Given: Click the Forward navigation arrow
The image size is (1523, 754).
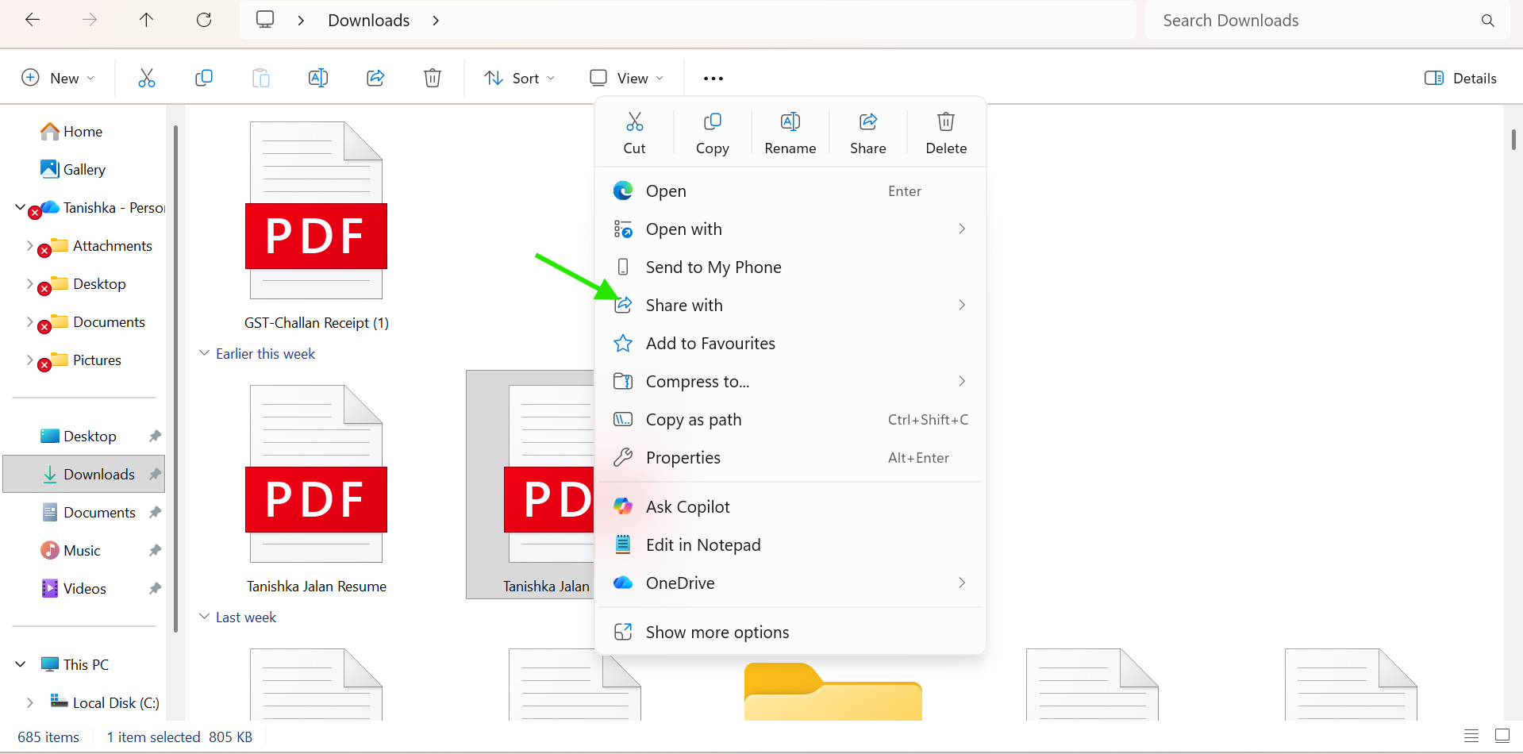Looking at the screenshot, I should click(x=90, y=21).
